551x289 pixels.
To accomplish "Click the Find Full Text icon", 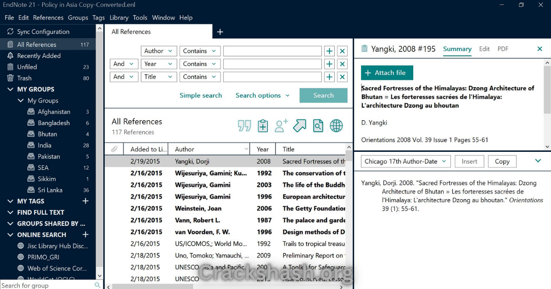I will click(318, 126).
